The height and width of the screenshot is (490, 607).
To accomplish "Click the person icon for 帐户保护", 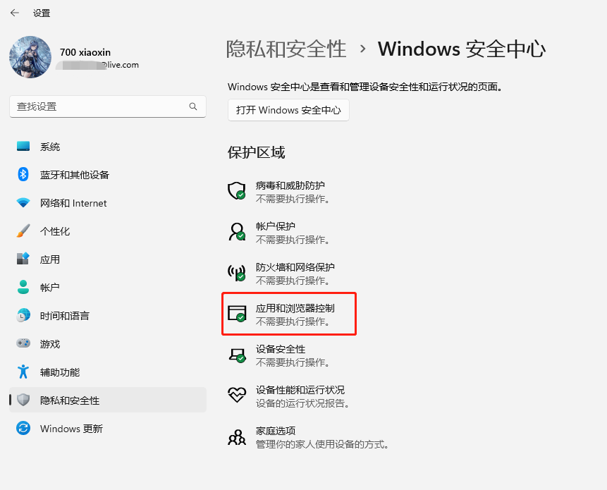I will click(237, 232).
